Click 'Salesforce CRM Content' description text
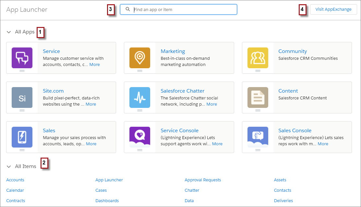Screen dimensions: 361x207 point(303,98)
